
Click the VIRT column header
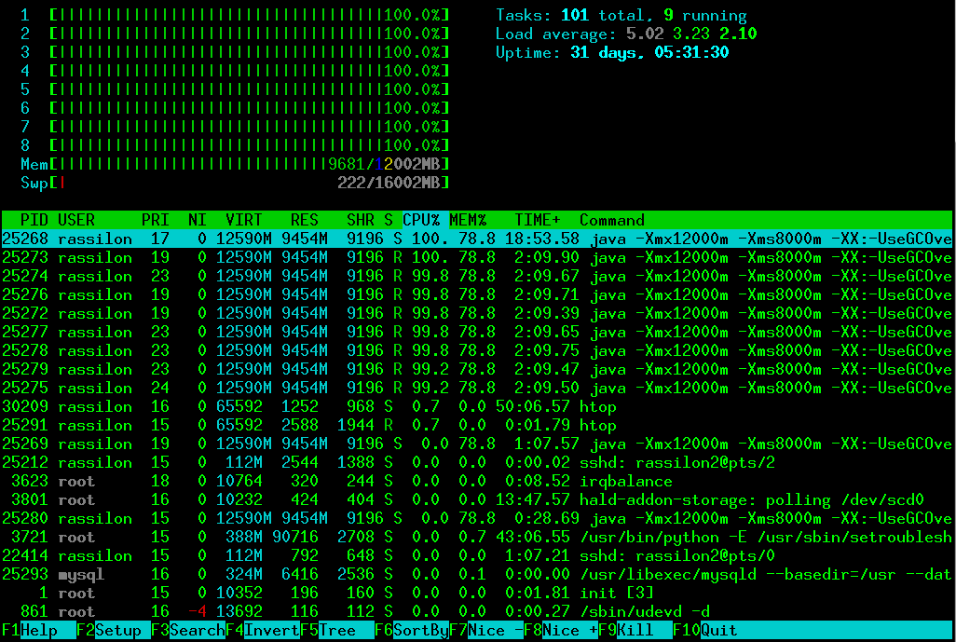[x=243, y=220]
